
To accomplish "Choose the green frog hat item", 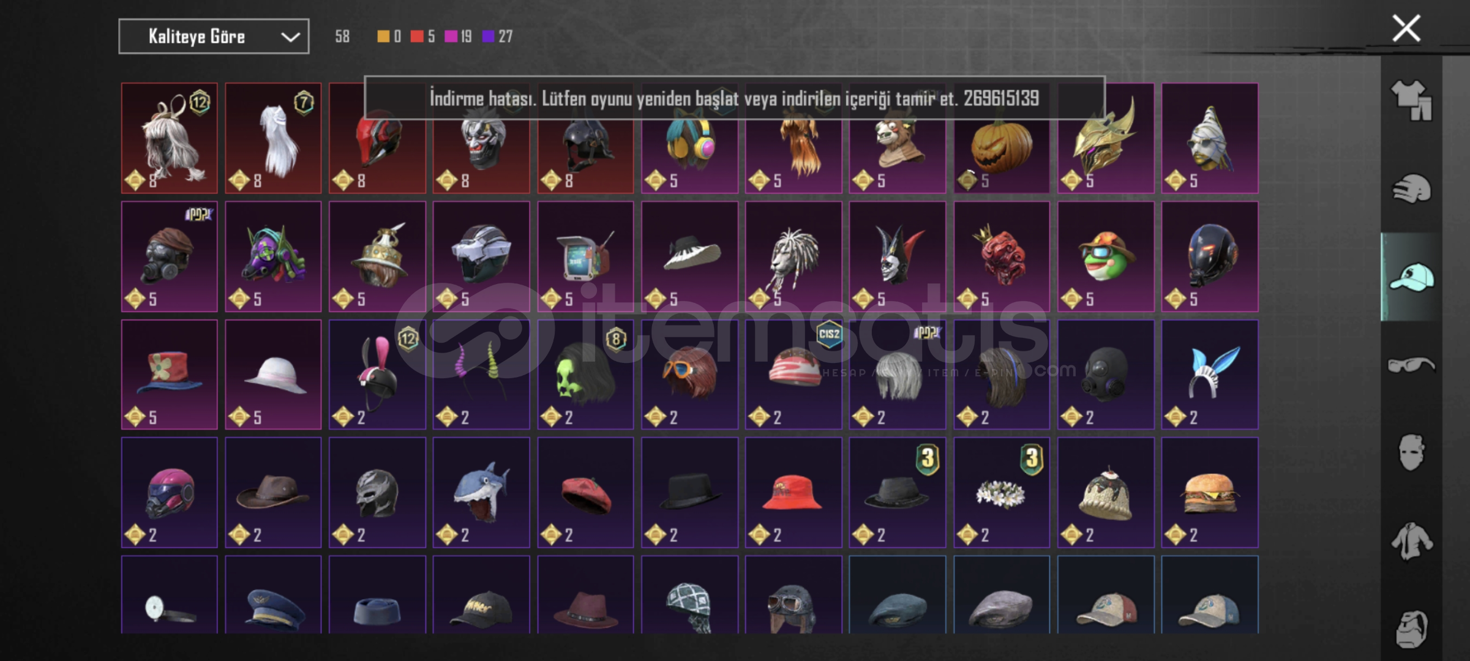I will [1106, 256].
